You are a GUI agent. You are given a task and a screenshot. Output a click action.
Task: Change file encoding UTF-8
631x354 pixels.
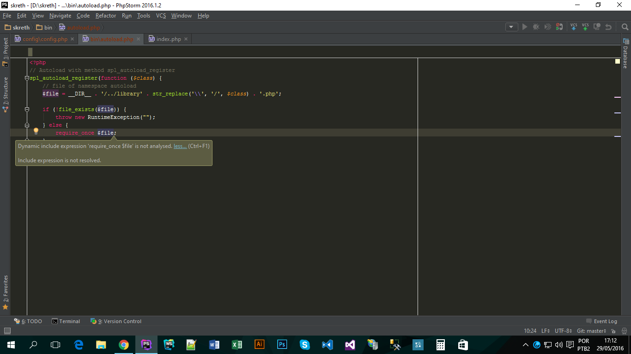[564, 331]
